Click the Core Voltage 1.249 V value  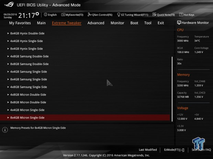(199, 52)
